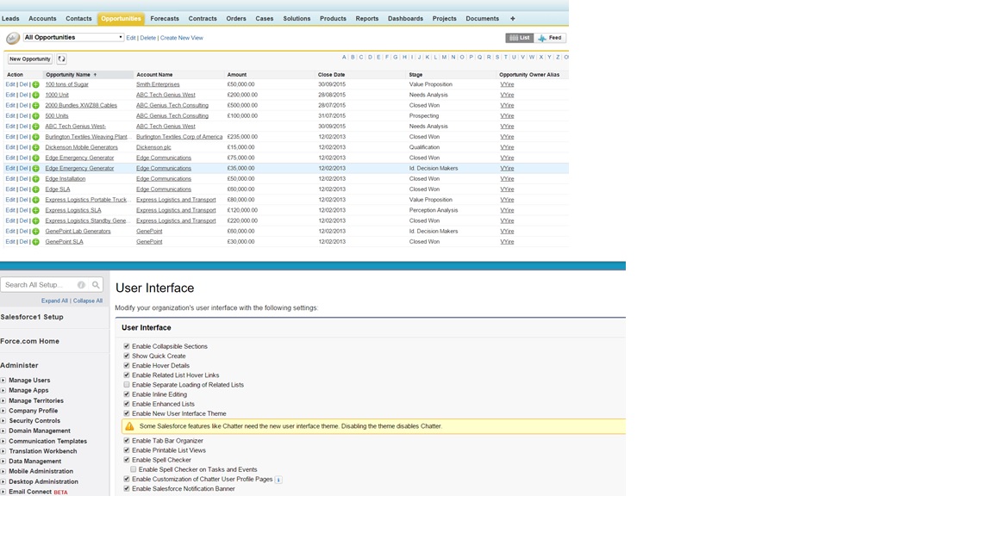The image size is (993, 558).
Task: Click the opportunities view icon beside All Opportunities
Action: 13,39
